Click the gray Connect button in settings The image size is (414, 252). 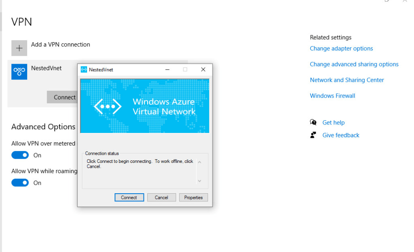pyautogui.click(x=62, y=97)
